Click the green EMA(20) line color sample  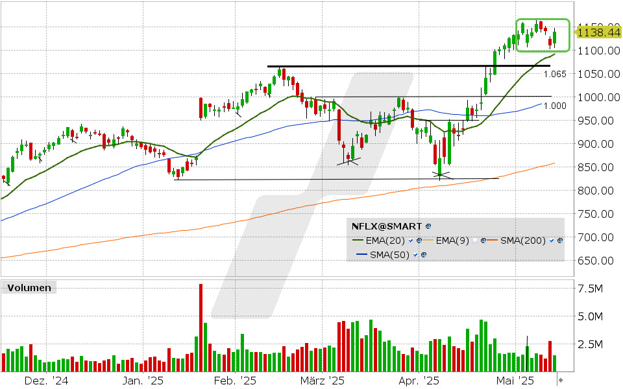(358, 241)
